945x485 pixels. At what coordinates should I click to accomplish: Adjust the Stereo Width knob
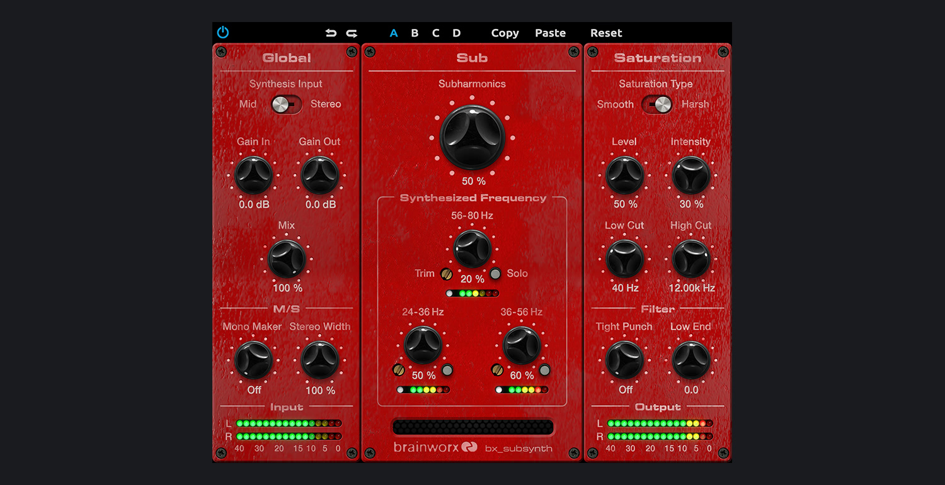pos(320,360)
